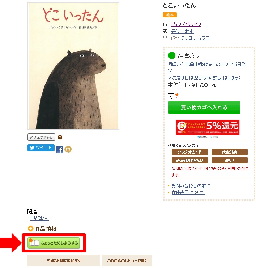Open ちょっとためしよみする preview button
This screenshot has width=256, height=268.
click(54, 243)
